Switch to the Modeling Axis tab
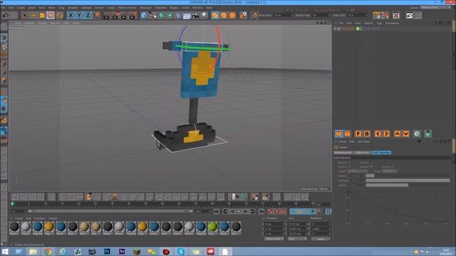The width and height of the screenshot is (456, 256). 343,152
